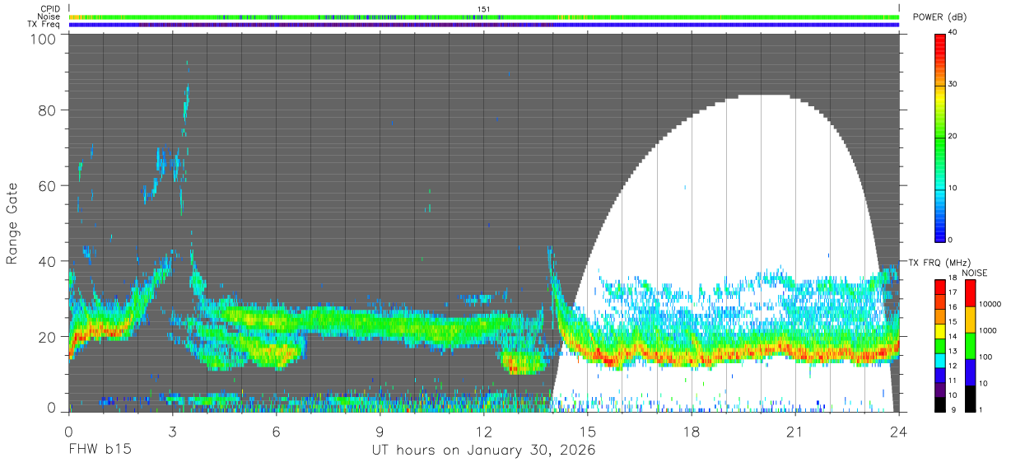This screenshot has width=1011, height=467.
Task: Select the blue NOISE legend swatch
Action: pyautogui.click(x=969, y=372)
